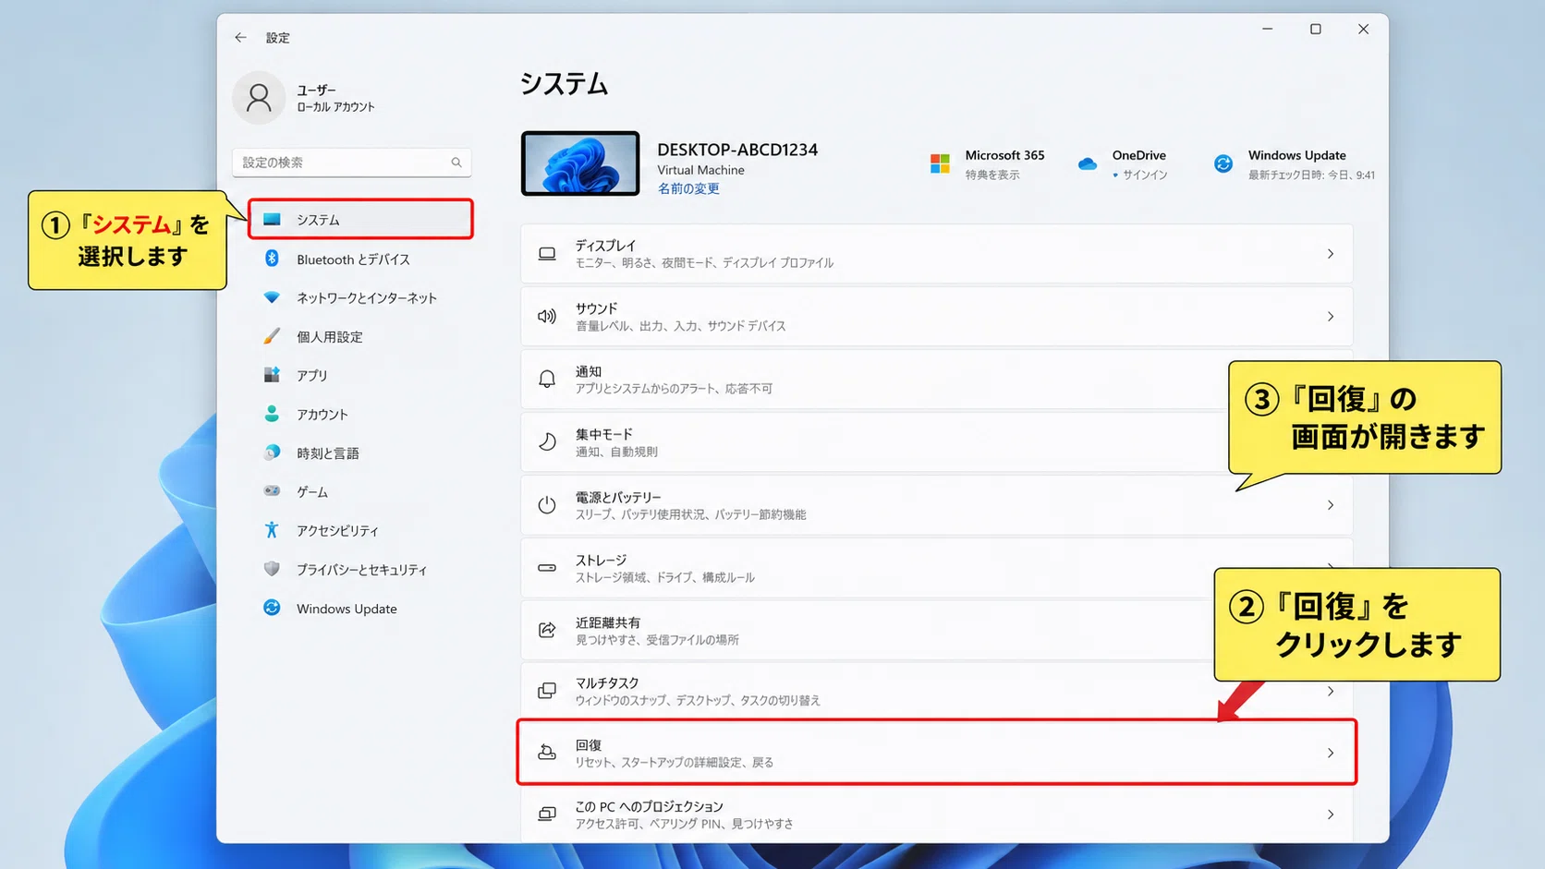Click the Microsoft 365 logo icon
The image size is (1545, 869).
pyautogui.click(x=940, y=163)
